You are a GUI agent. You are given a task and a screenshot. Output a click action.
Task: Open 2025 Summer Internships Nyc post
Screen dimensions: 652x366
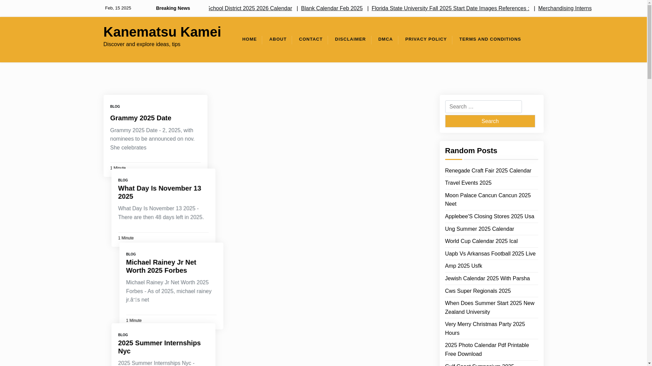pos(159,347)
